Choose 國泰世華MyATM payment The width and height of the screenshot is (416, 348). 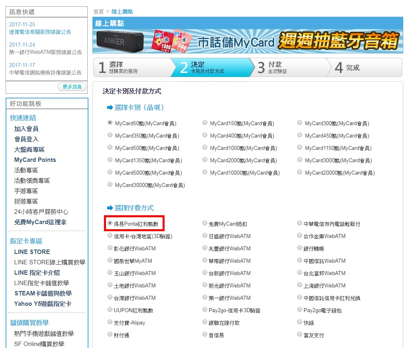point(110,260)
